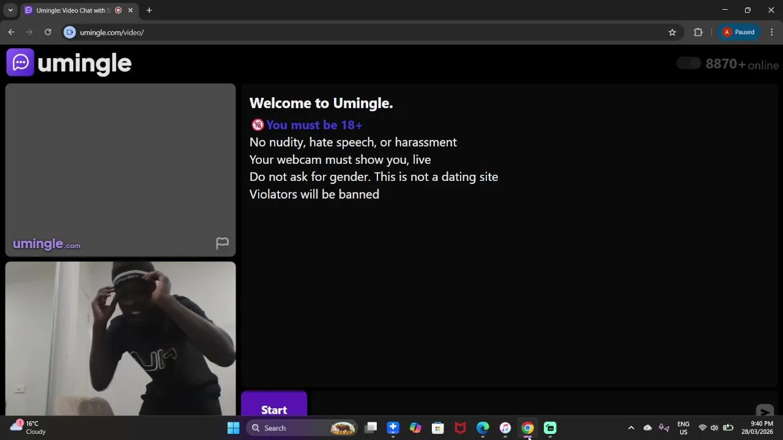
Task: Click the volume speaker tray icon
Action: coord(714,428)
